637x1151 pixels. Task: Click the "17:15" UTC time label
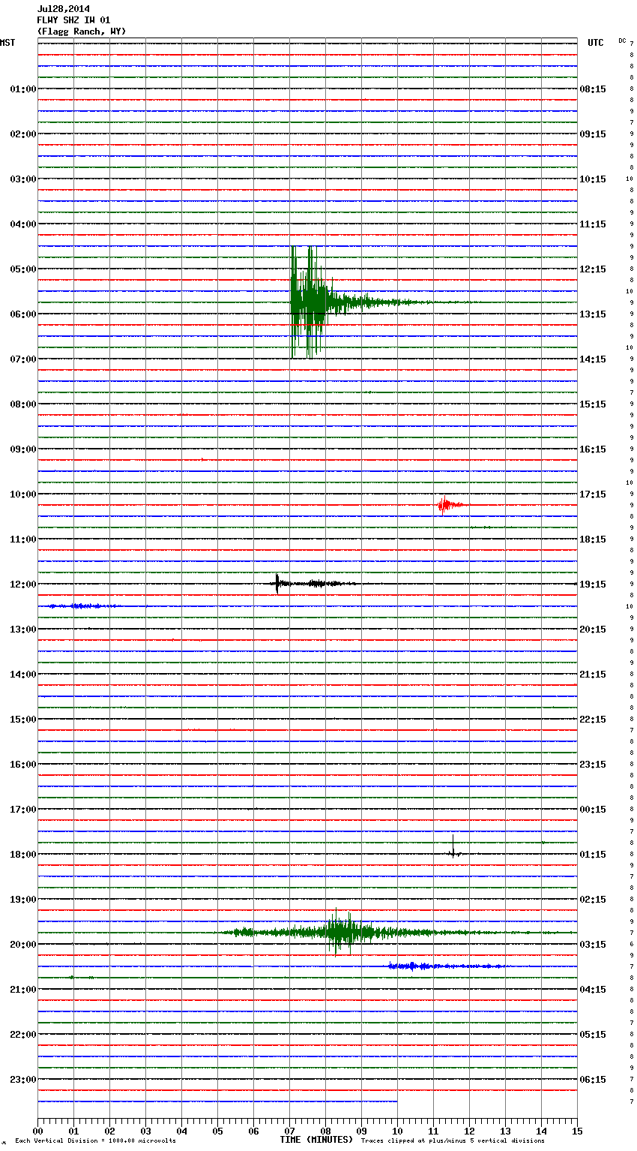point(593,494)
